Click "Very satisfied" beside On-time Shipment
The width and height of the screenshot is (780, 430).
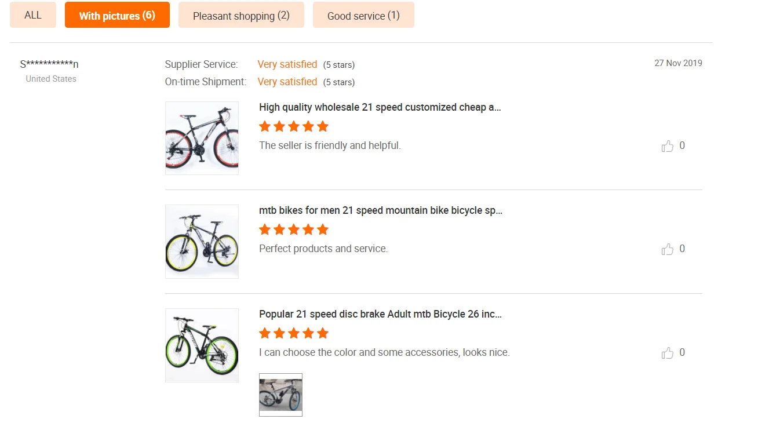click(287, 82)
